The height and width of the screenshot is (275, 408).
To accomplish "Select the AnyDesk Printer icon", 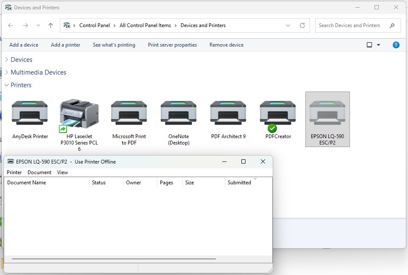I will [30, 114].
